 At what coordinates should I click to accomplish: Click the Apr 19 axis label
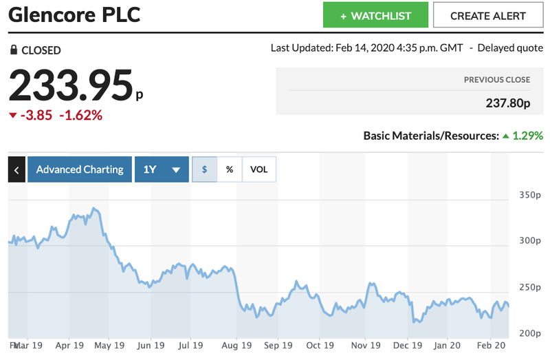tap(69, 346)
